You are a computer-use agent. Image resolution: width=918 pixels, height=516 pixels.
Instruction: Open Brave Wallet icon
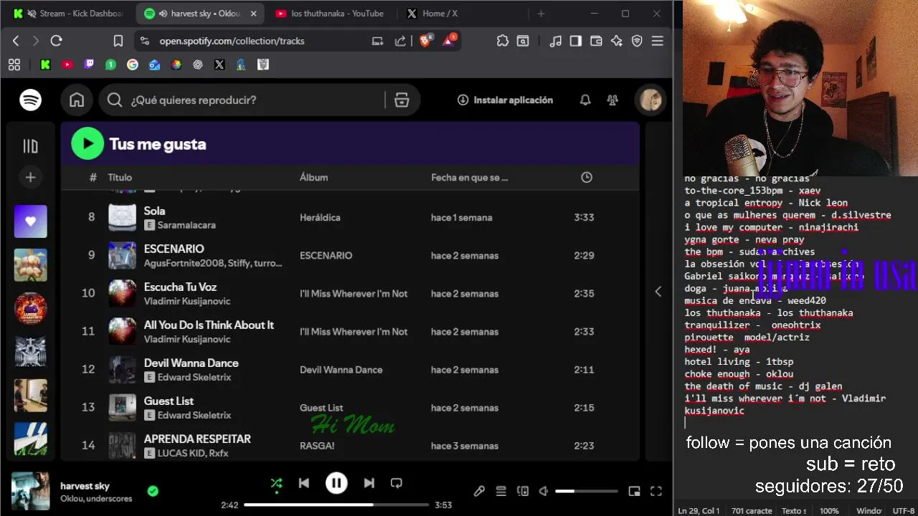(595, 41)
